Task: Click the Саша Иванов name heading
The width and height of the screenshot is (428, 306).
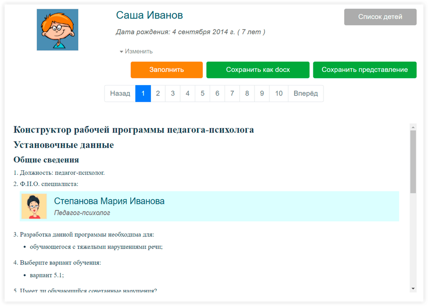Action: click(149, 15)
